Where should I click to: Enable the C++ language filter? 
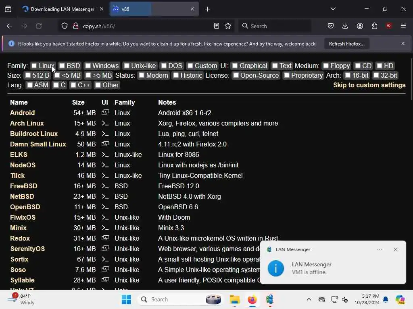73,85
